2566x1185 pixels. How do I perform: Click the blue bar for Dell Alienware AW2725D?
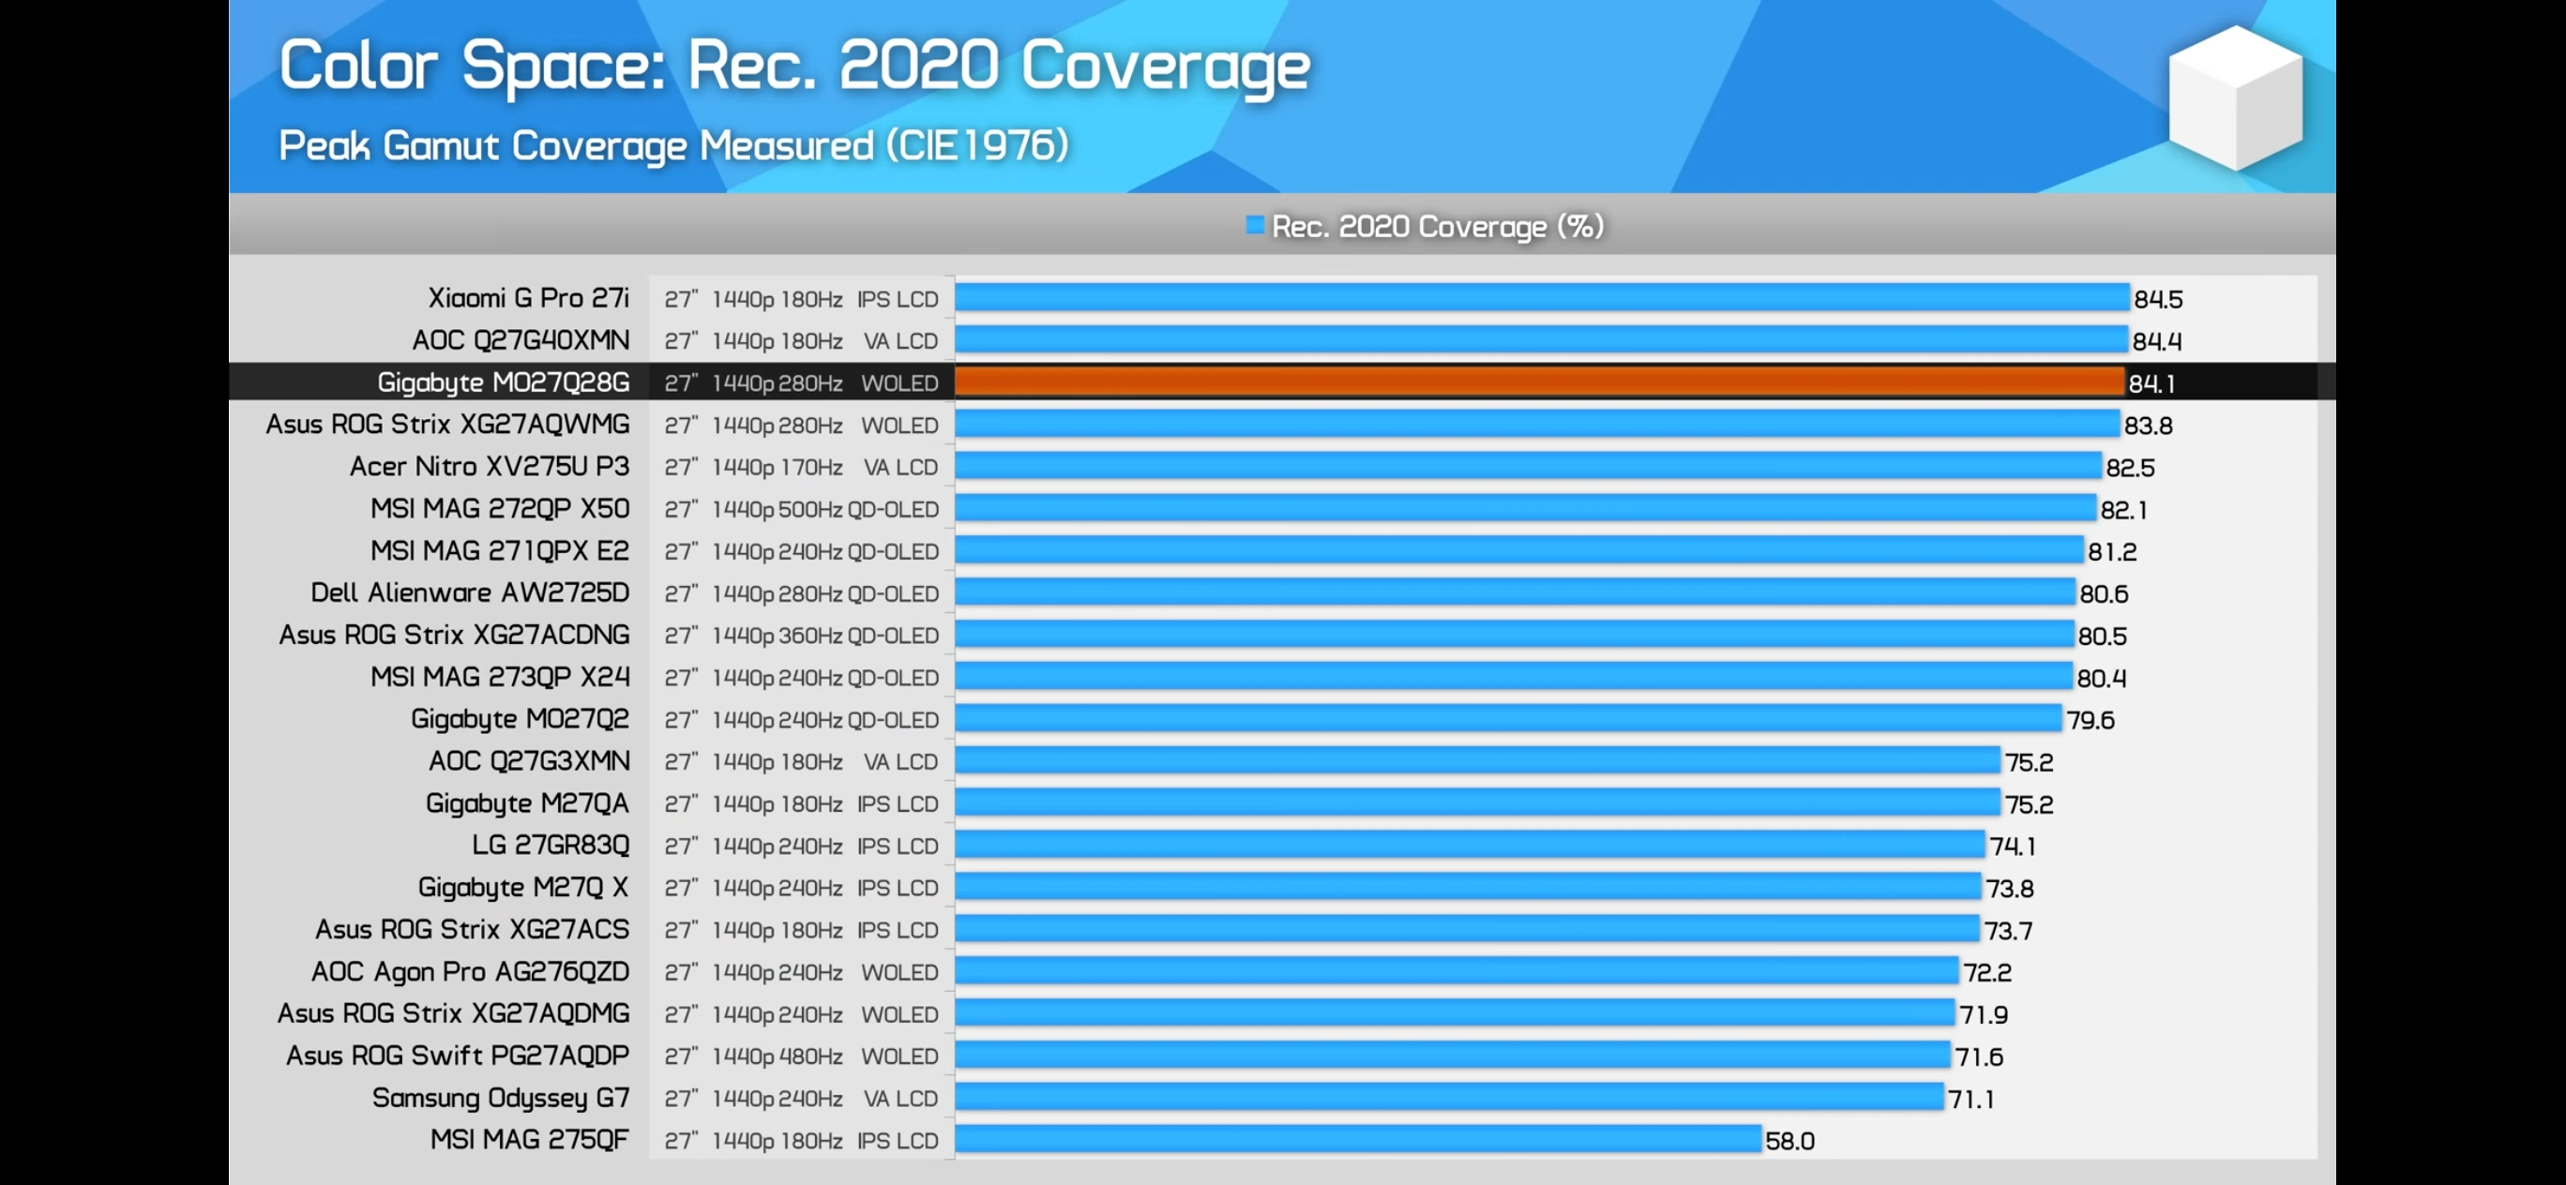coord(1515,592)
